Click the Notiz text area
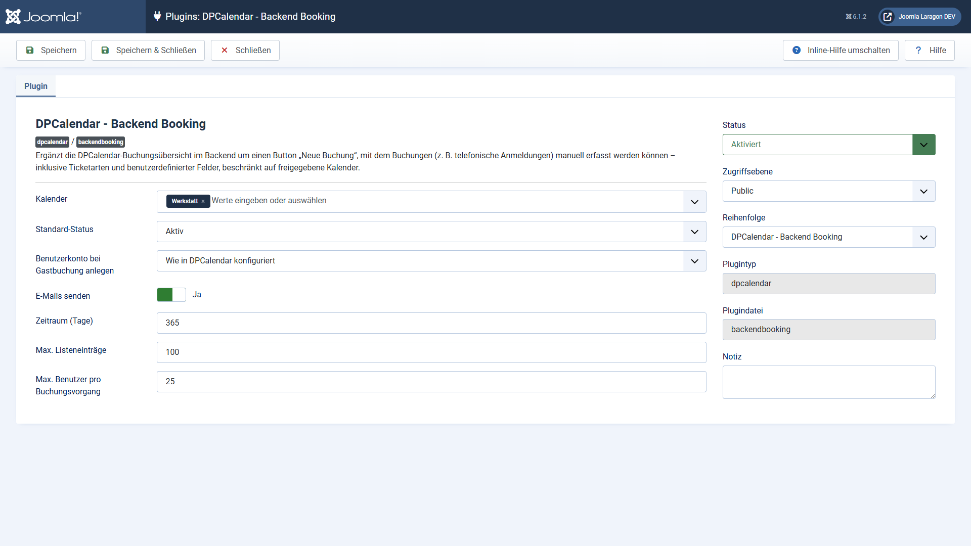The height and width of the screenshot is (546, 971). (829, 382)
